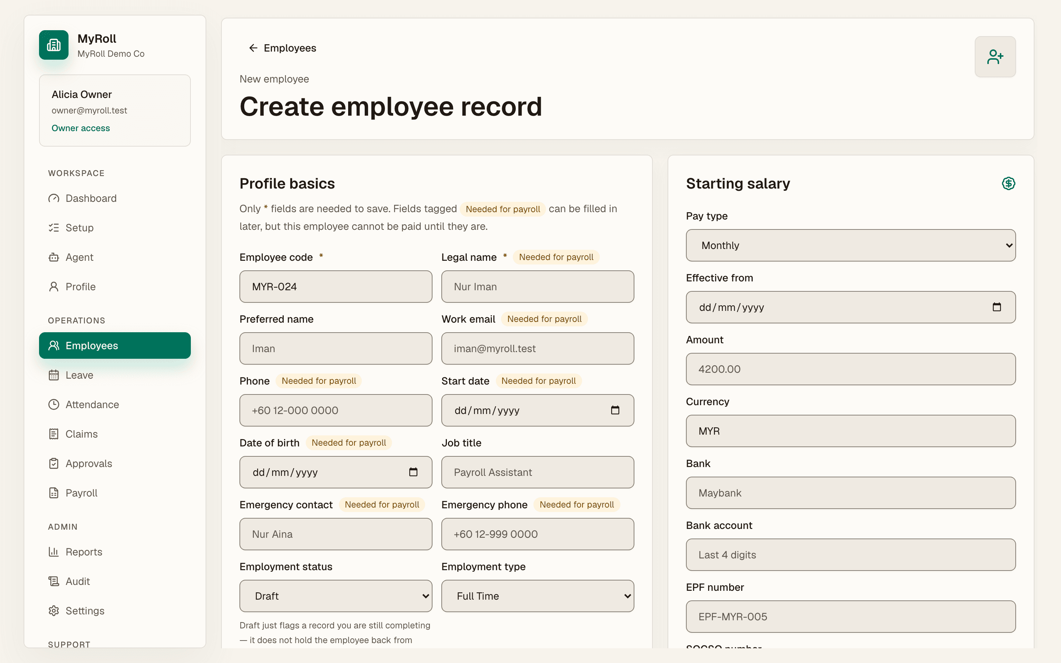Open the Employment type dropdown

(537, 596)
